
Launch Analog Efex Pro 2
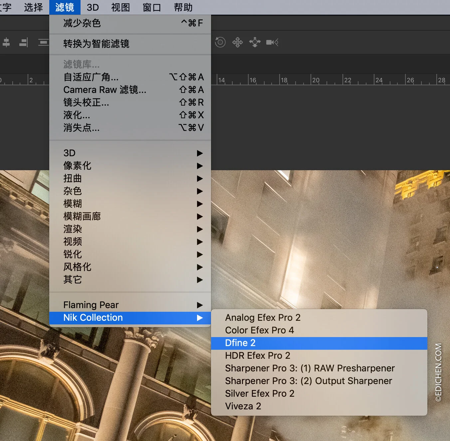click(319, 317)
